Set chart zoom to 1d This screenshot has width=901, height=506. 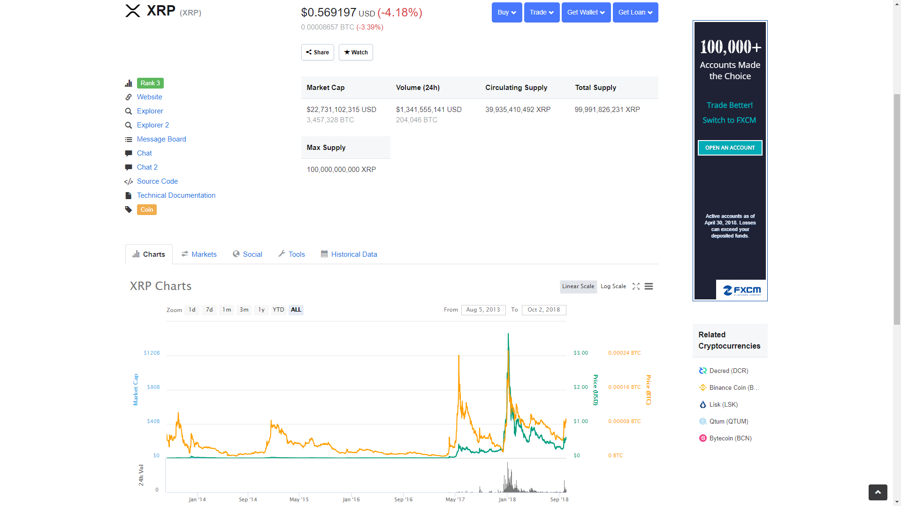[x=192, y=310]
